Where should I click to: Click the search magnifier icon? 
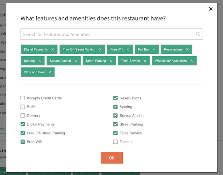coord(198,34)
